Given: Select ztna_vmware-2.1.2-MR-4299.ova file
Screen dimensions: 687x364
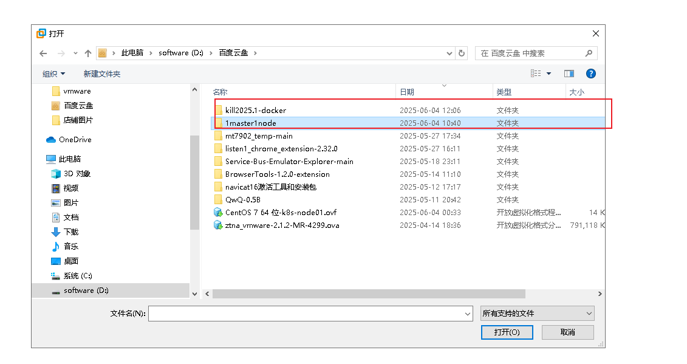Looking at the screenshot, I should (x=282, y=225).
